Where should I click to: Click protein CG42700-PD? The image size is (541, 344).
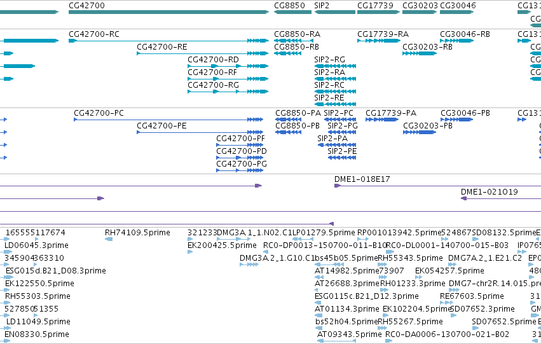(240, 158)
